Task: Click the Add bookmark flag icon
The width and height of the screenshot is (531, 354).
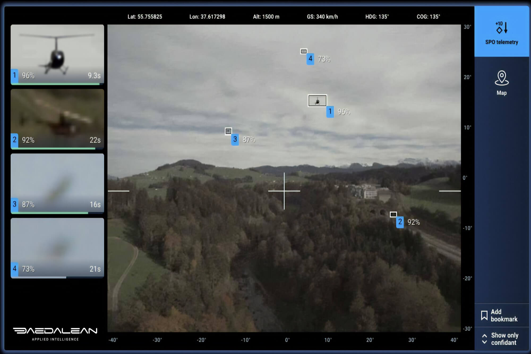Action: point(484,315)
